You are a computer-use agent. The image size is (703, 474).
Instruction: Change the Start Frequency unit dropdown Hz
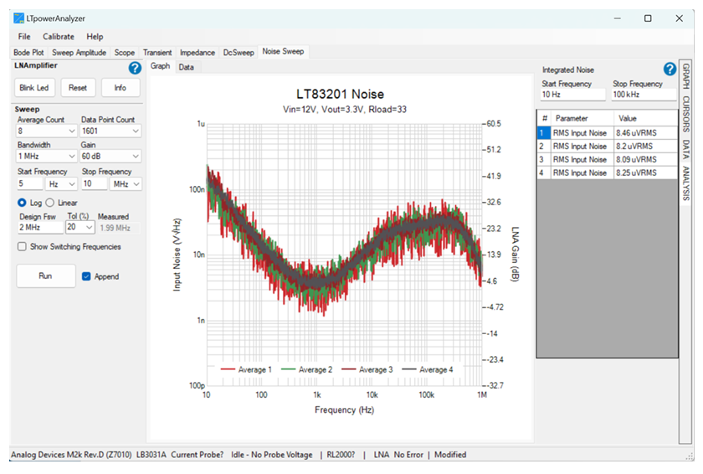(x=61, y=184)
